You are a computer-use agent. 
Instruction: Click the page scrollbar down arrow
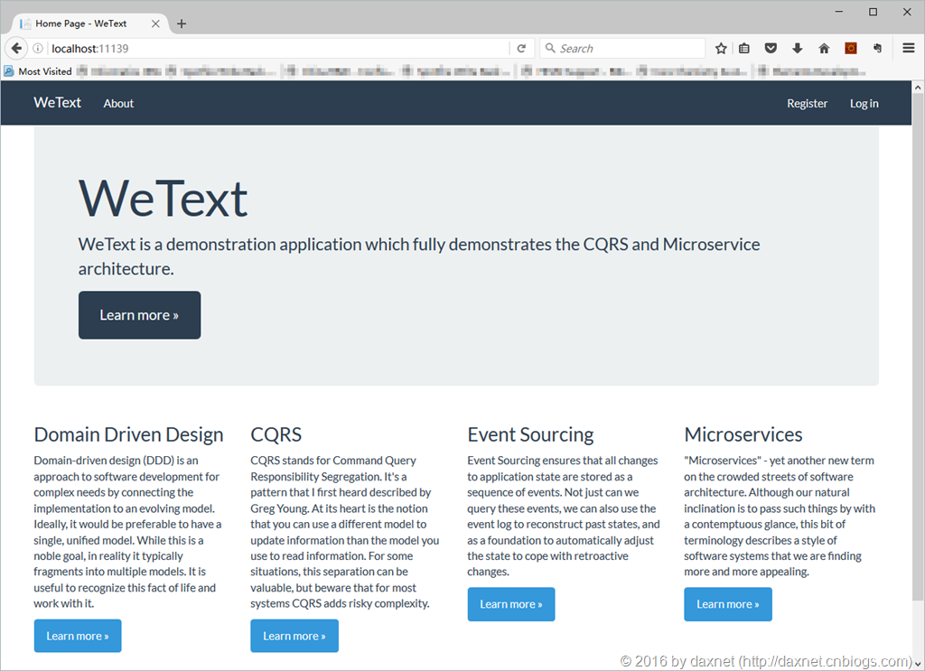(918, 664)
